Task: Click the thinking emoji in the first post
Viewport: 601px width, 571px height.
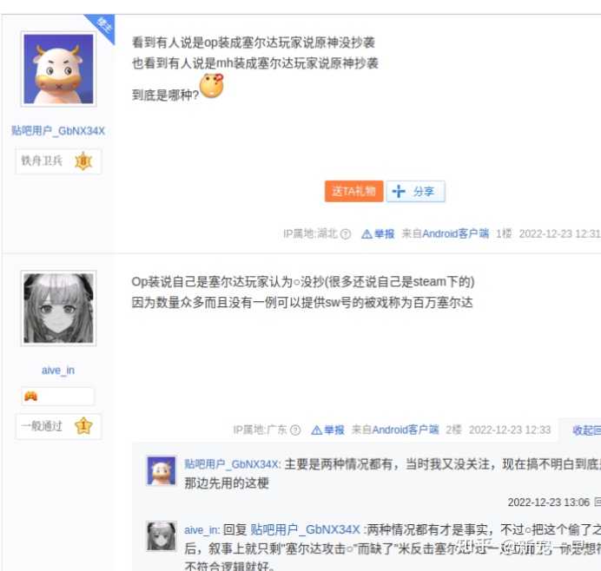Action: [212, 86]
